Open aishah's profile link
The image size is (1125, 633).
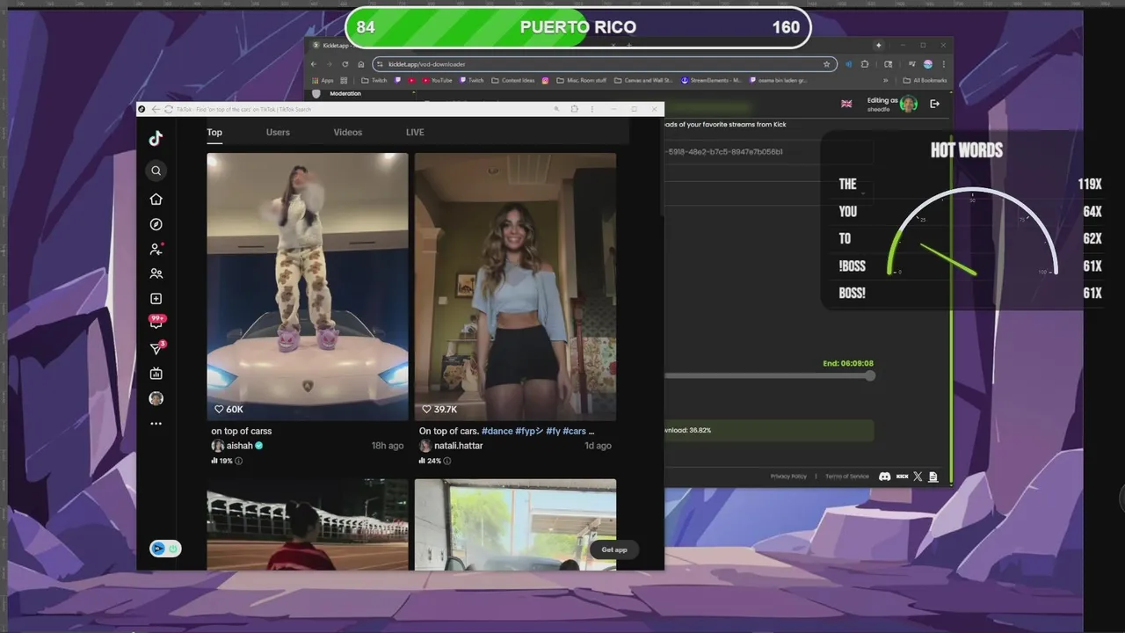click(237, 446)
